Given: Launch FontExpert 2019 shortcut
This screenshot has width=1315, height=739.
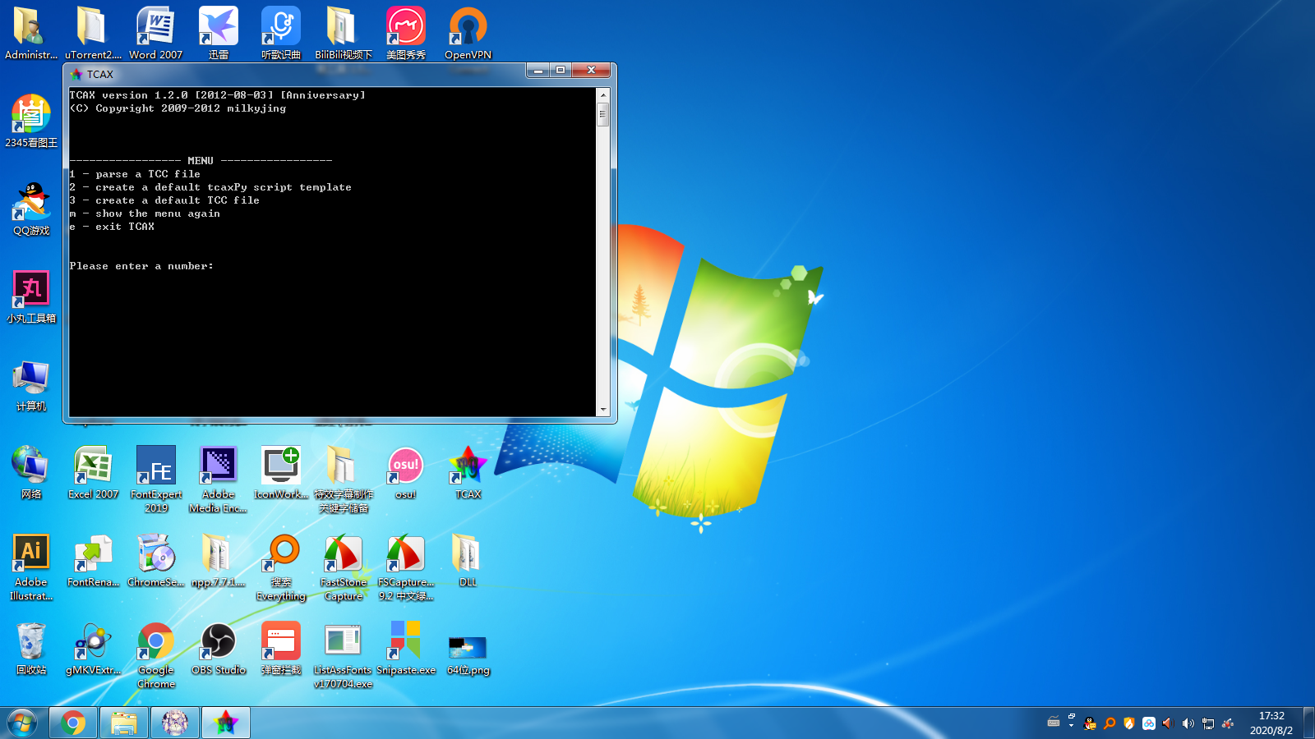Looking at the screenshot, I should tap(155, 479).
